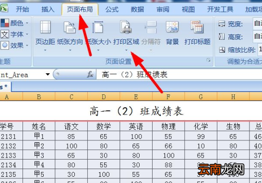Click 化学 score 99 for 甲1
The height and width of the screenshot is (183, 262).
[x=201, y=136]
